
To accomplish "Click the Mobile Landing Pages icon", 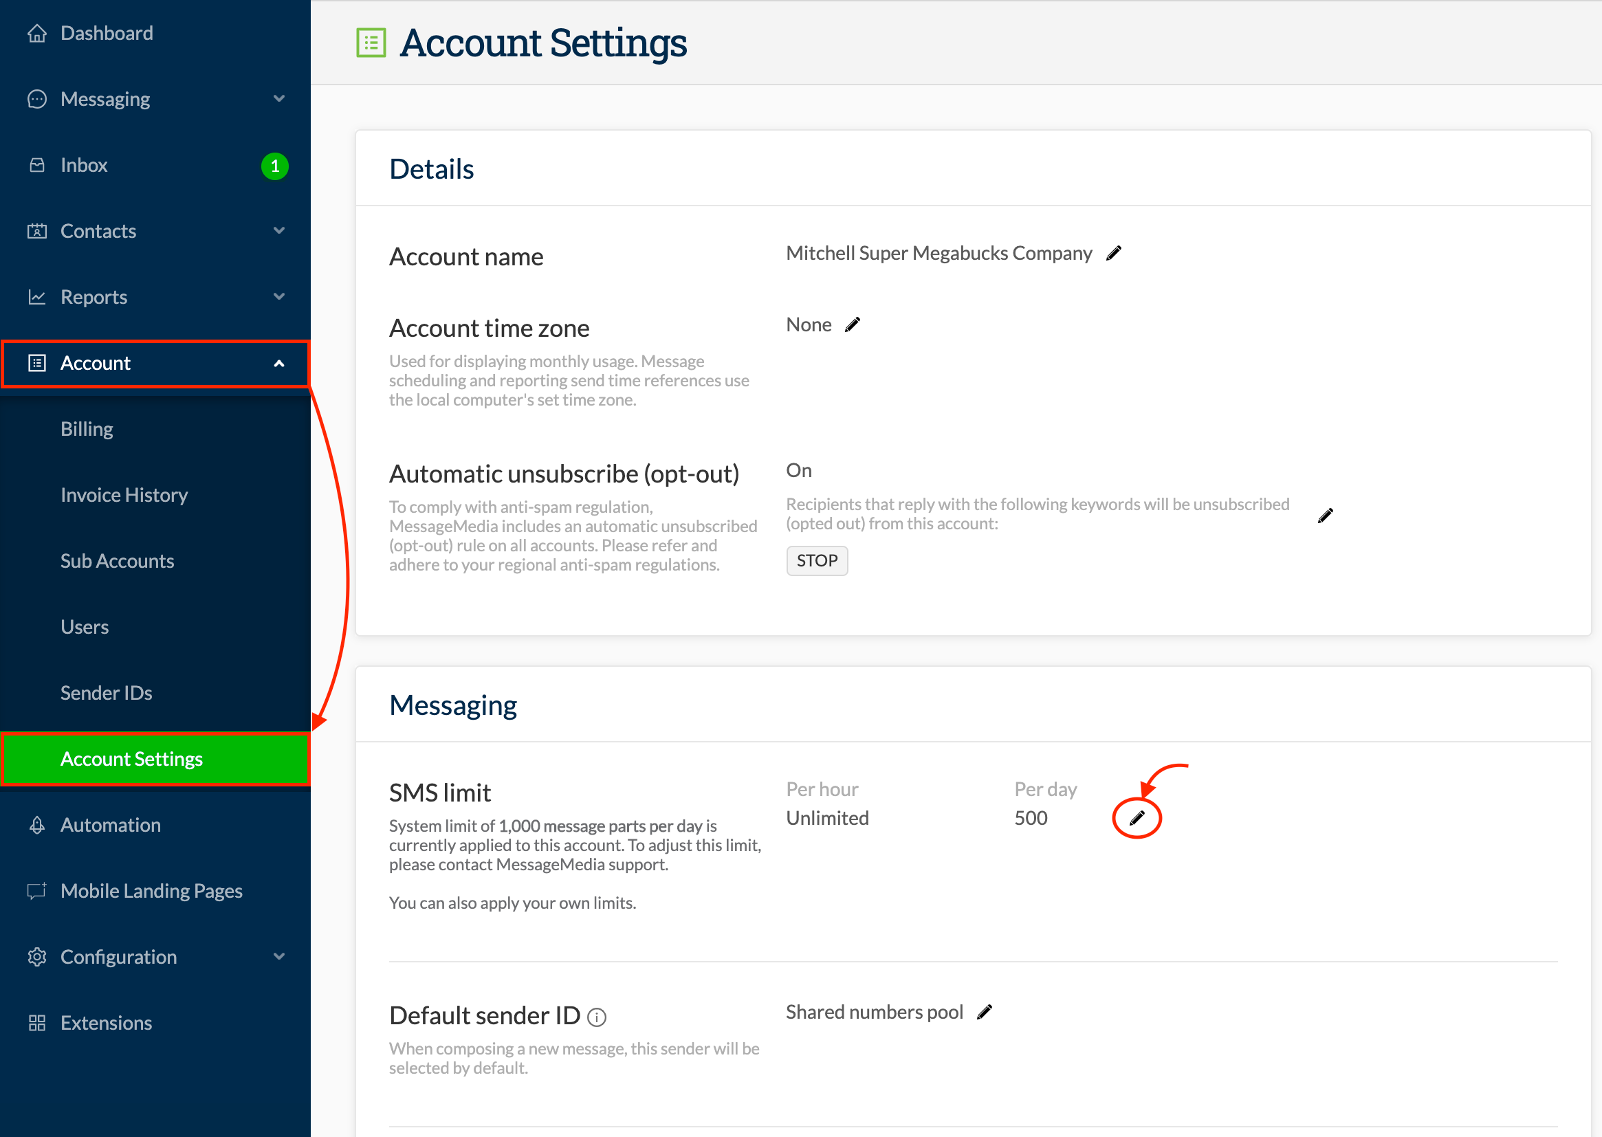I will point(37,890).
